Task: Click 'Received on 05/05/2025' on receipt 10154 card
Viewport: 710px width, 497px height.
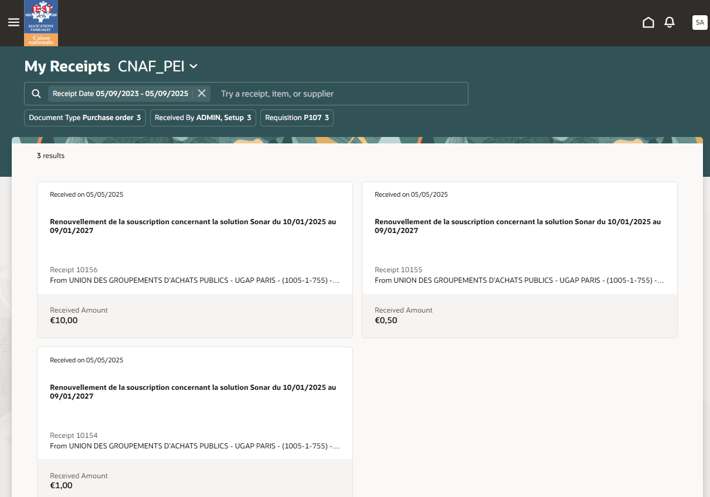Action: click(87, 360)
